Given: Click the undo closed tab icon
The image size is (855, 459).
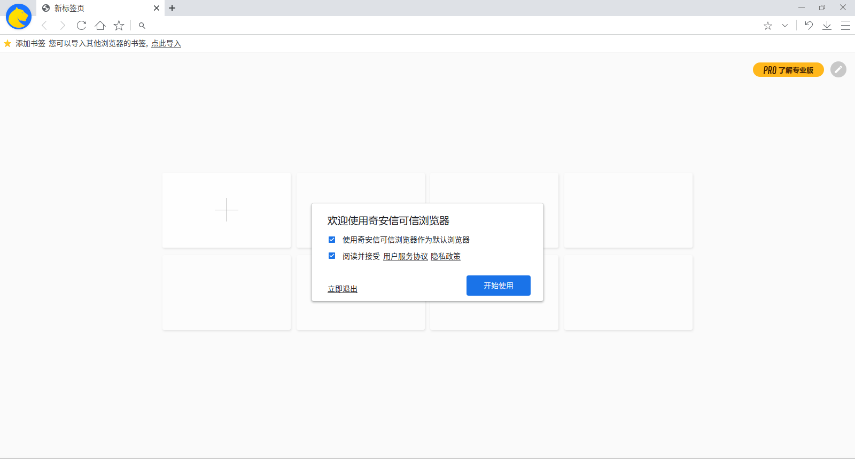Looking at the screenshot, I should coord(809,26).
